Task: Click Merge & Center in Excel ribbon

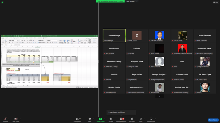Action: [x=42, y=42]
